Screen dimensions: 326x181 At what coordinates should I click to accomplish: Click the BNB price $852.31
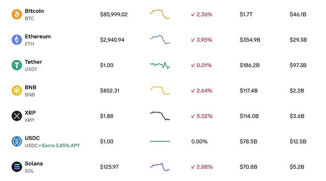[x=109, y=90]
